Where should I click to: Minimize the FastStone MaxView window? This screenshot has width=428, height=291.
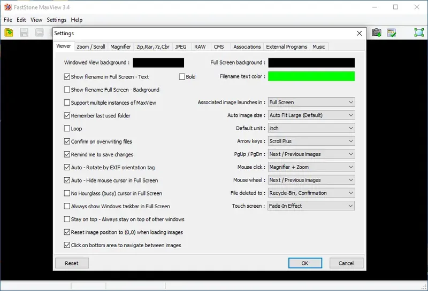pos(374,7)
